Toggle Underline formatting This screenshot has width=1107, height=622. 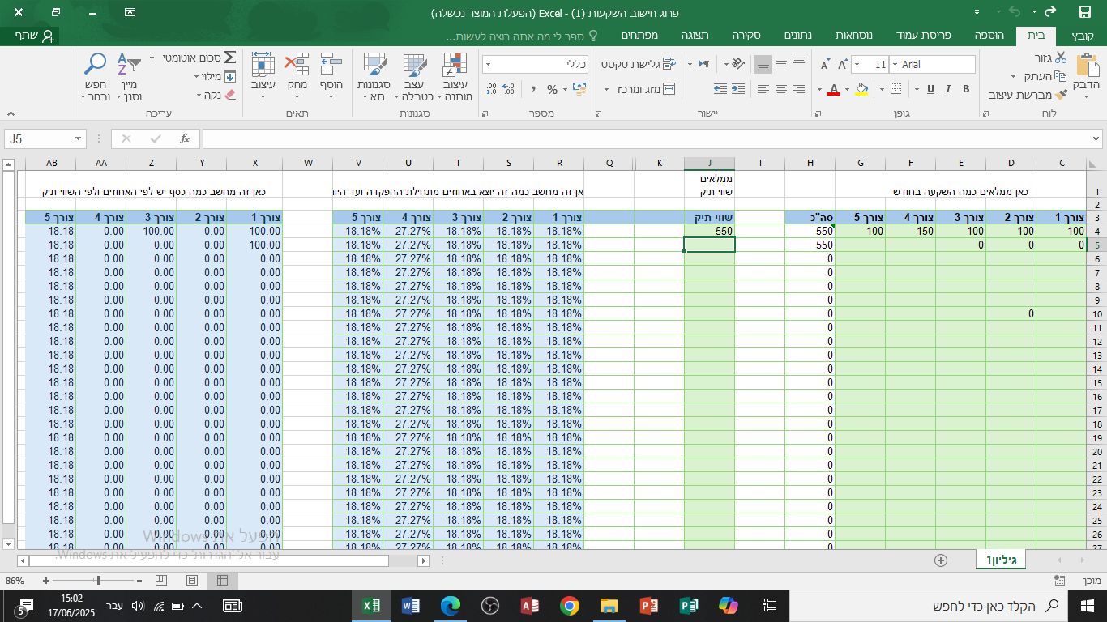(930, 89)
